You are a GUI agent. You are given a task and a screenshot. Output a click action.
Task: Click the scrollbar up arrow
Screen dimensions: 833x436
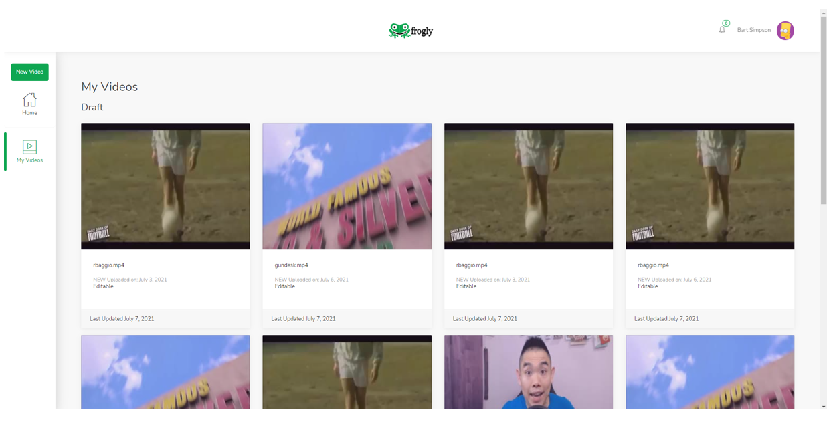point(824,13)
